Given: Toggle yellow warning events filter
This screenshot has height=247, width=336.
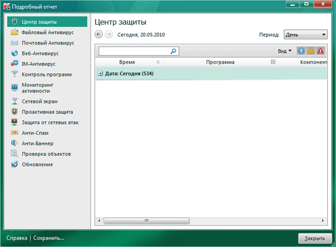Looking at the screenshot, I should coord(311,51).
